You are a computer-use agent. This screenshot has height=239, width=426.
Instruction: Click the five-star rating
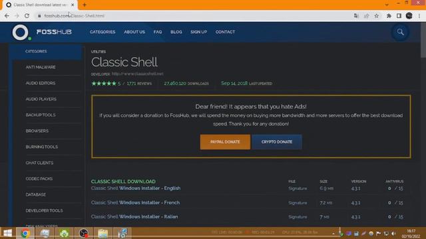[104, 84]
